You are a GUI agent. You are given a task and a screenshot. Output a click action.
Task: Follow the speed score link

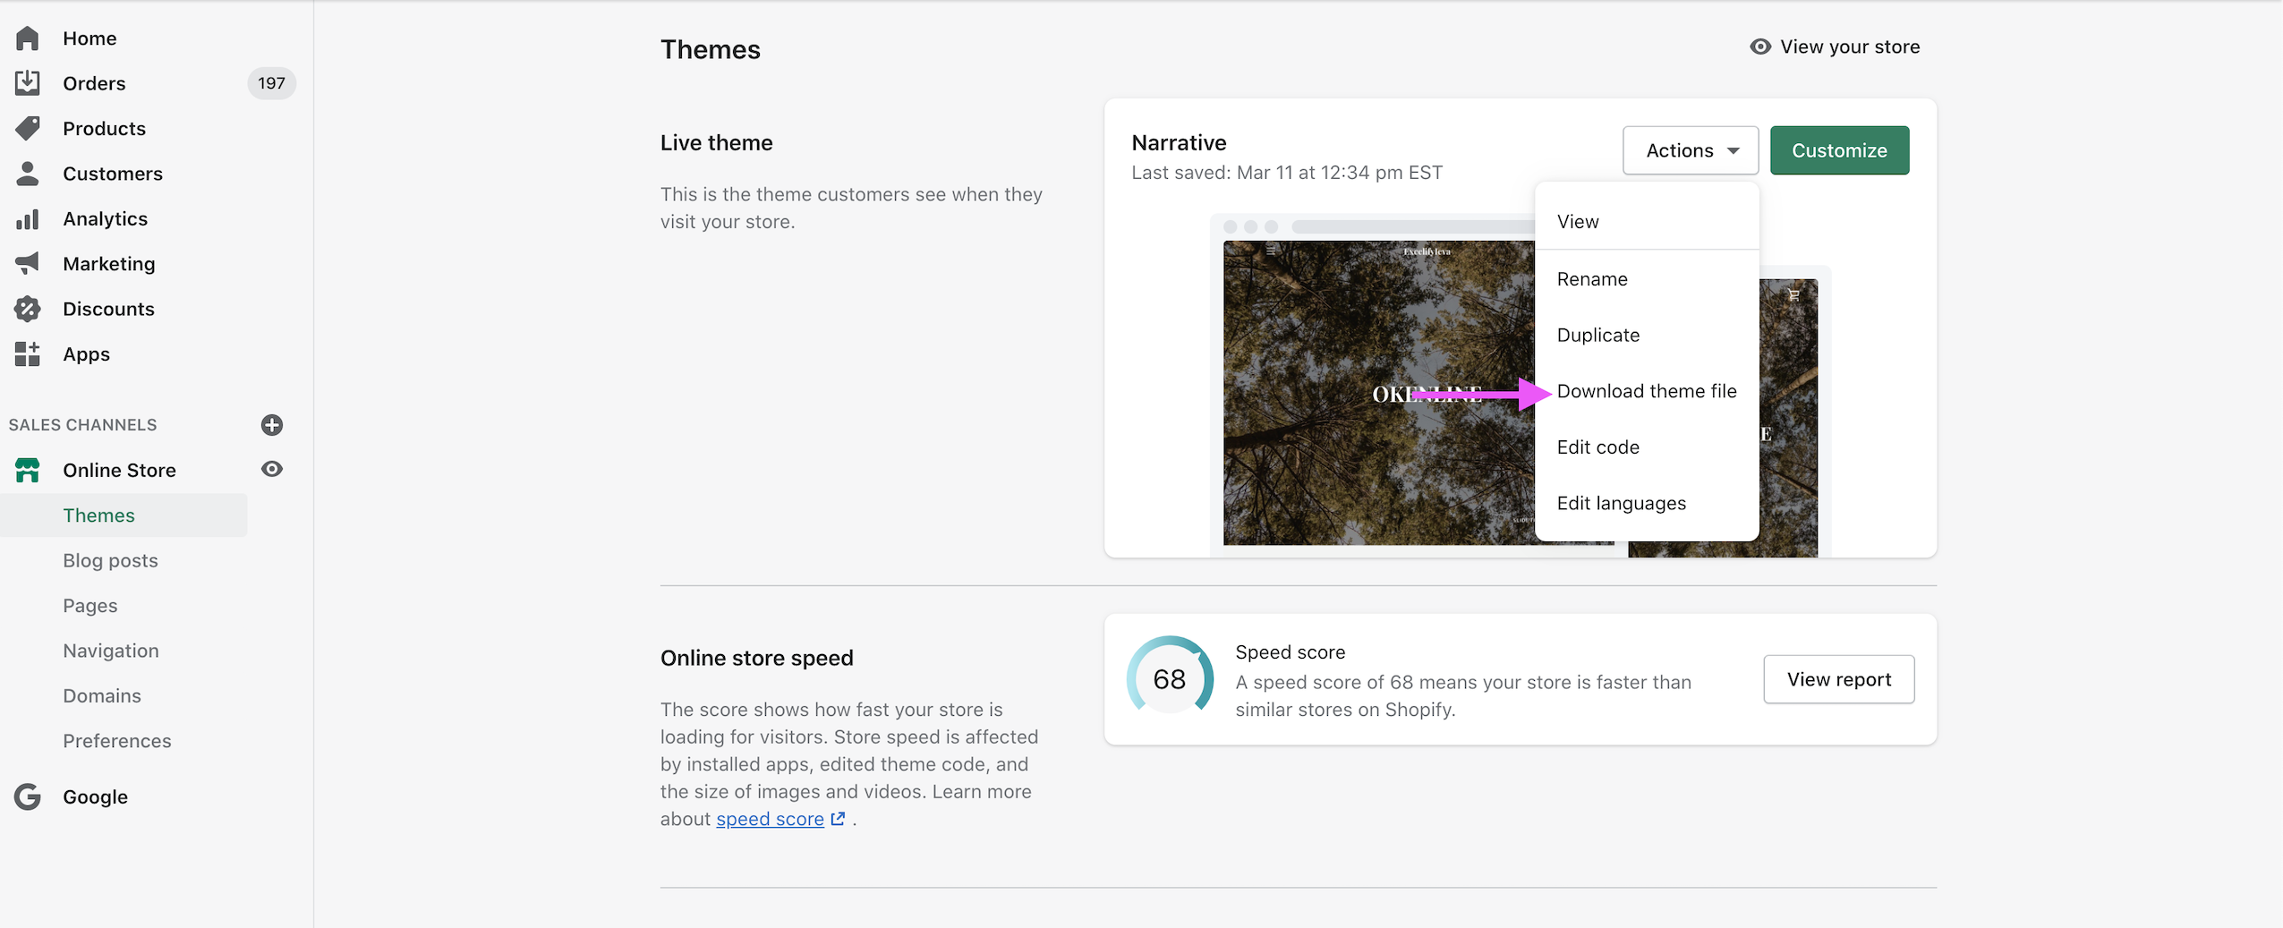click(x=770, y=819)
